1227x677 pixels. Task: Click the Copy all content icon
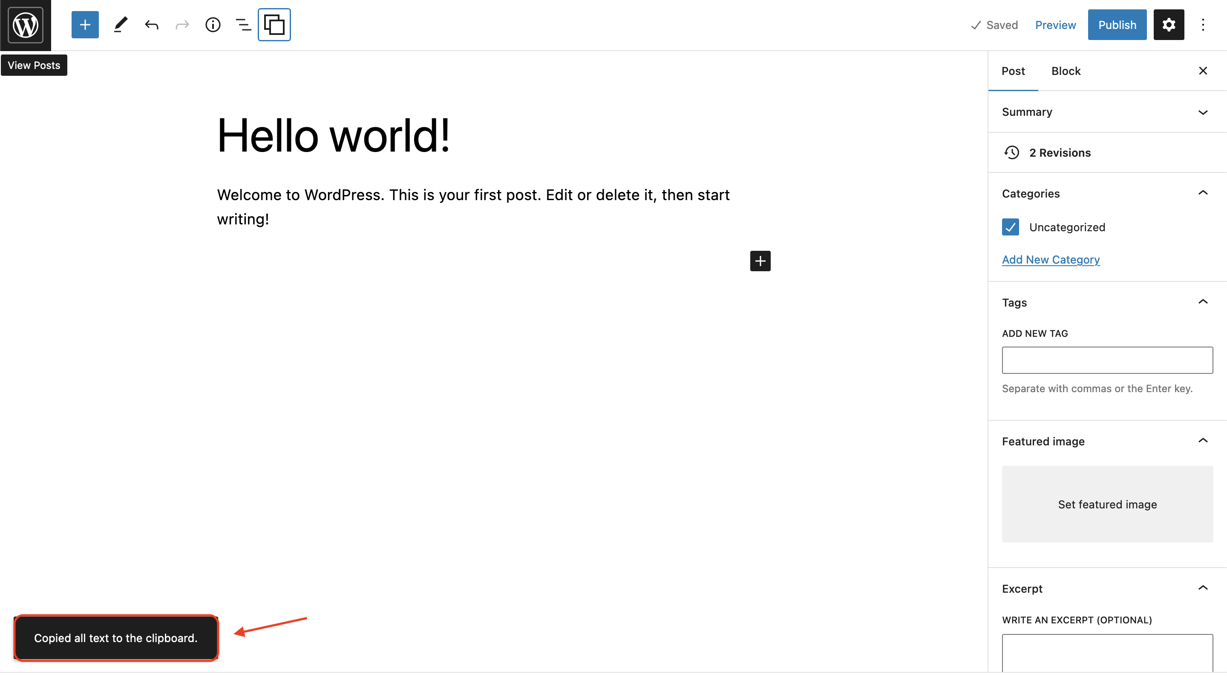[274, 25]
